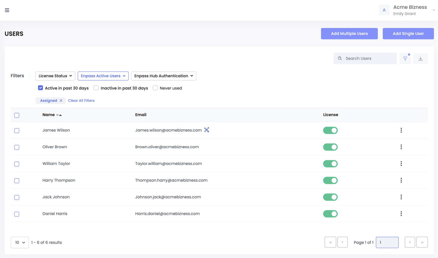Click the Clear All Filters link
This screenshot has width=438, height=258.
pos(81,100)
